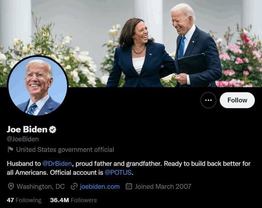Follow the Joe Biden account

click(237, 100)
